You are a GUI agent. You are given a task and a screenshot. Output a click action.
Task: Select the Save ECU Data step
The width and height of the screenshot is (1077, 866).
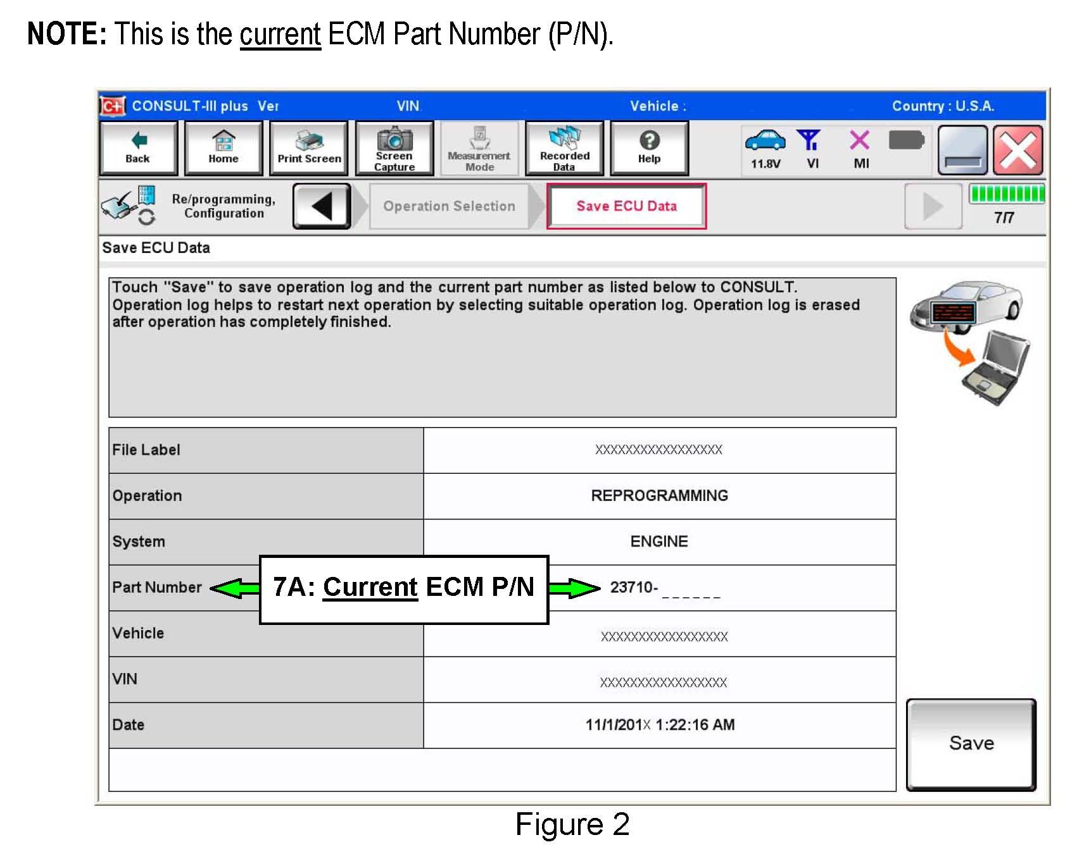(x=626, y=206)
